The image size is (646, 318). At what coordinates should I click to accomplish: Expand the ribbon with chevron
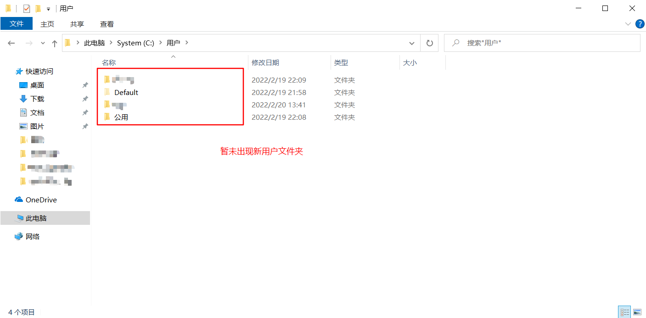click(628, 24)
